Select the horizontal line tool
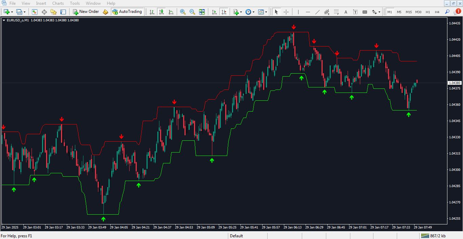Screen dimensions: 463x239 pyautogui.click(x=308, y=12)
